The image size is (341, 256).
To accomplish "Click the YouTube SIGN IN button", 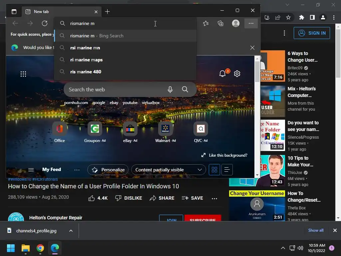I will tap(312, 33).
